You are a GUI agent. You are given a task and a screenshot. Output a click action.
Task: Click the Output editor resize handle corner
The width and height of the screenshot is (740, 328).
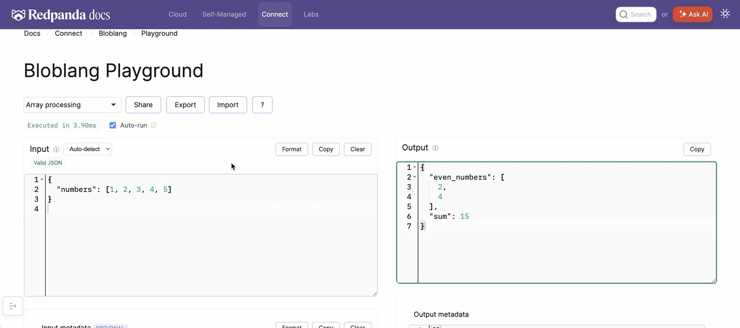[714, 280]
